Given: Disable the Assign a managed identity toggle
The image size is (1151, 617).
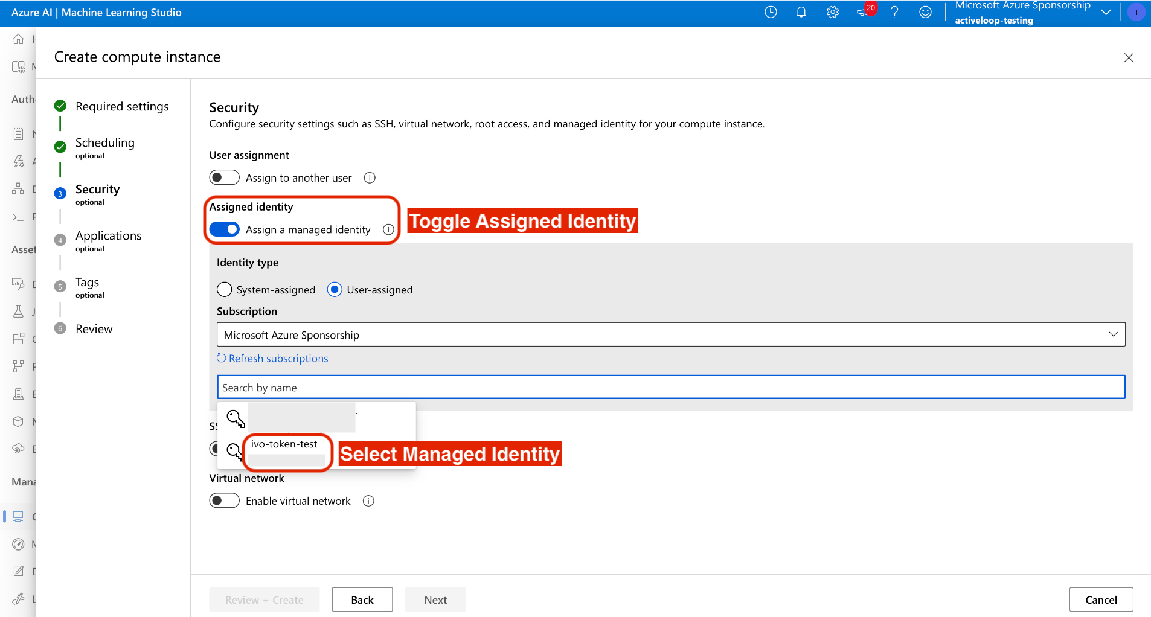Looking at the screenshot, I should pos(224,230).
